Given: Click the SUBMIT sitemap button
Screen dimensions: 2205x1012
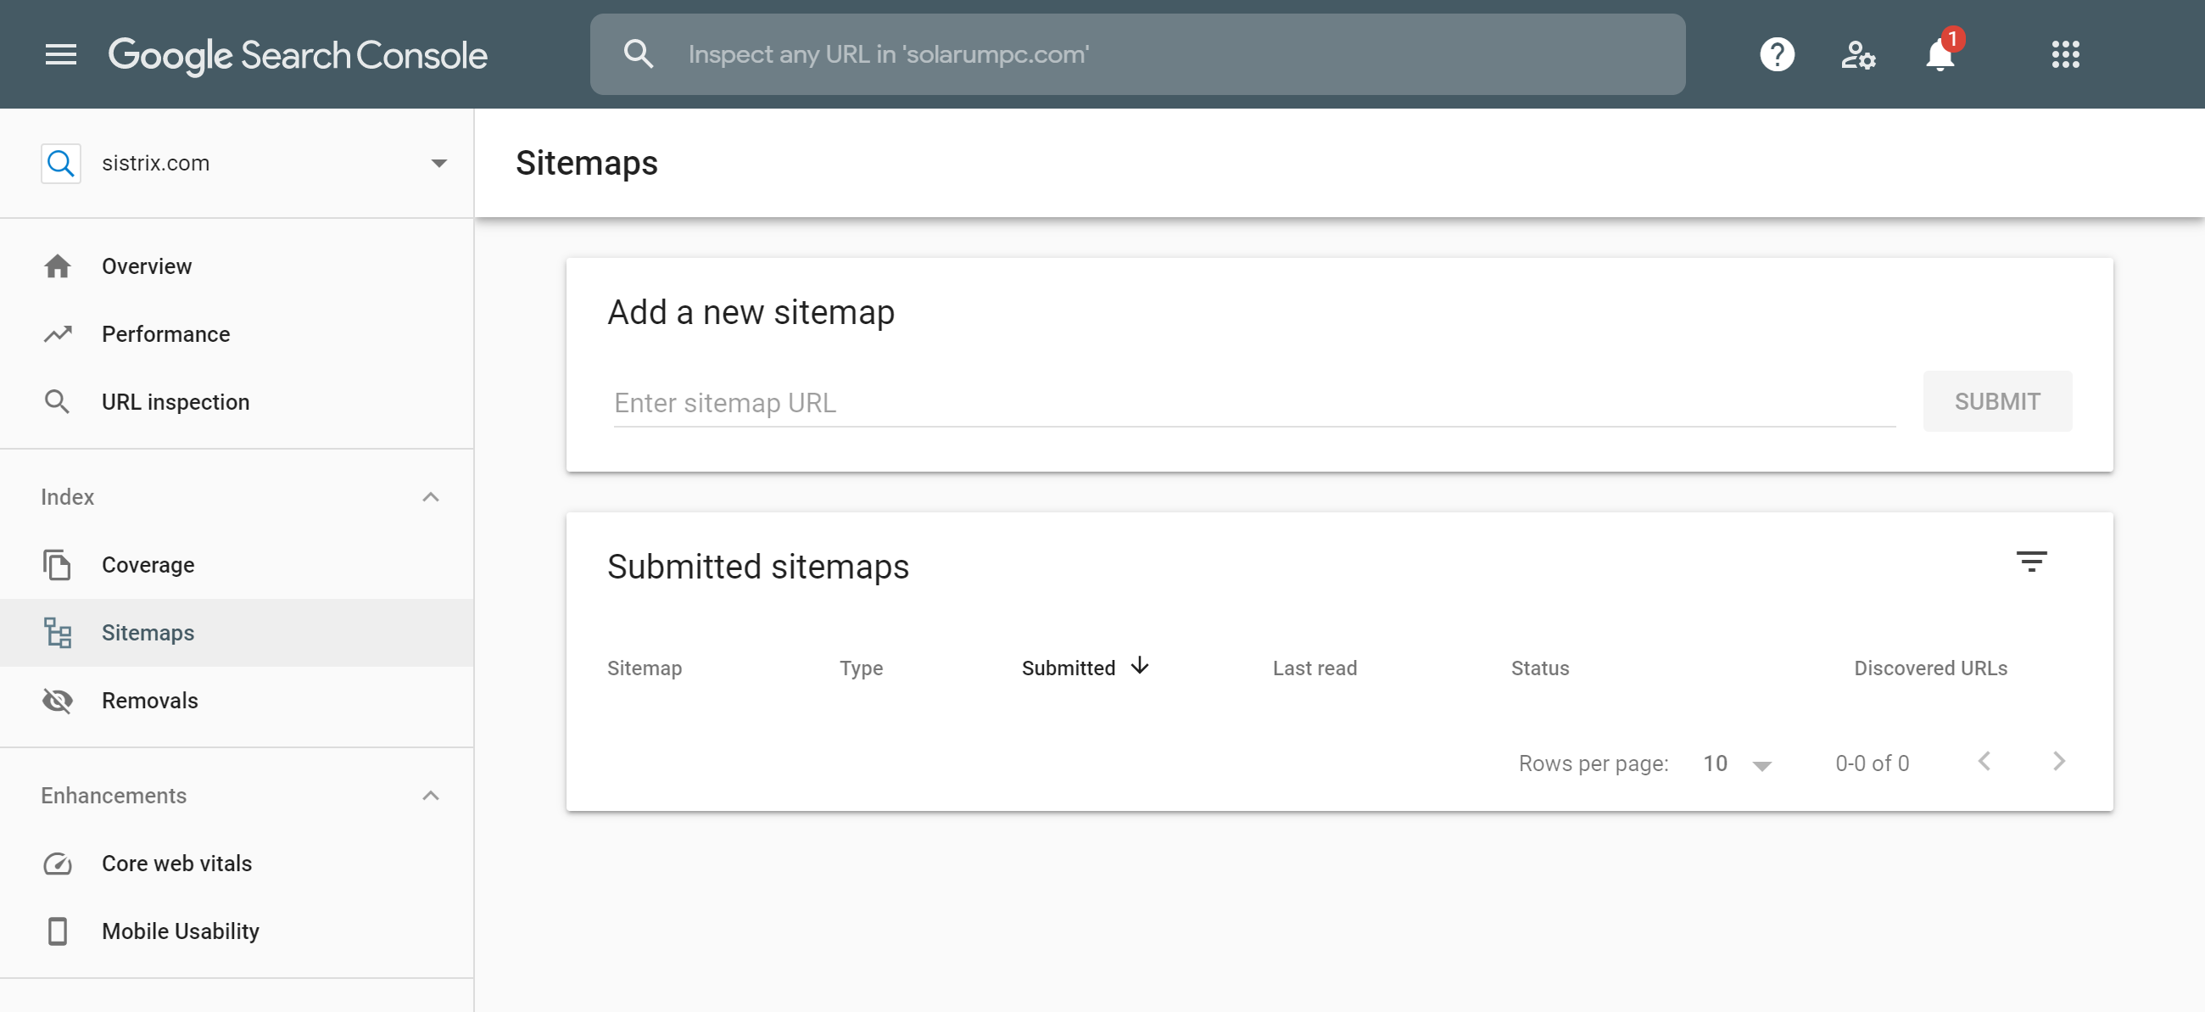Looking at the screenshot, I should tap(1996, 401).
